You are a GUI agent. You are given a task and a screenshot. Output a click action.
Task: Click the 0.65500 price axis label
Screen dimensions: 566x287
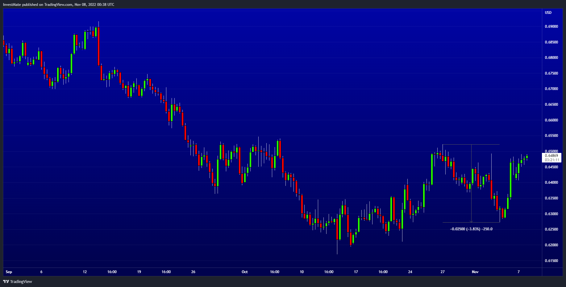[x=551, y=136]
